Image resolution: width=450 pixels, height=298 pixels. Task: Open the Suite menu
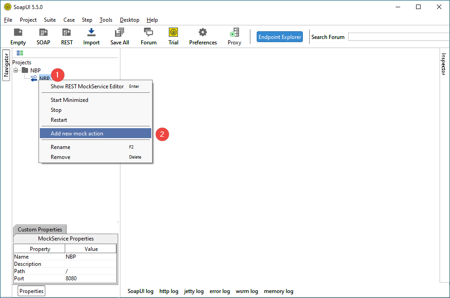click(50, 20)
